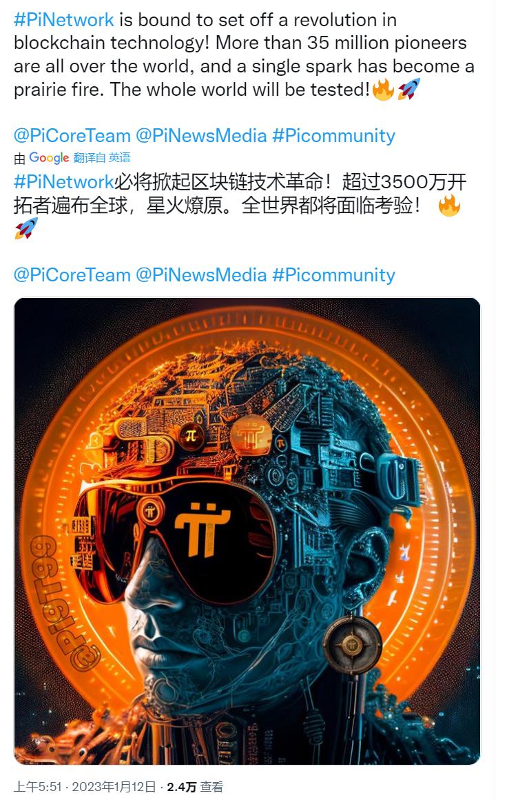Open @PiCoreTeam mention below the translation
The height and width of the screenshot is (800, 507).
[72, 275]
